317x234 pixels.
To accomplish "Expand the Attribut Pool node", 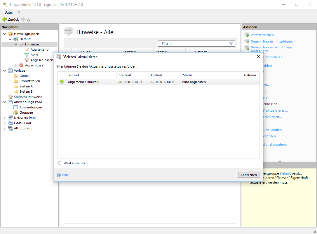I will (4, 129).
